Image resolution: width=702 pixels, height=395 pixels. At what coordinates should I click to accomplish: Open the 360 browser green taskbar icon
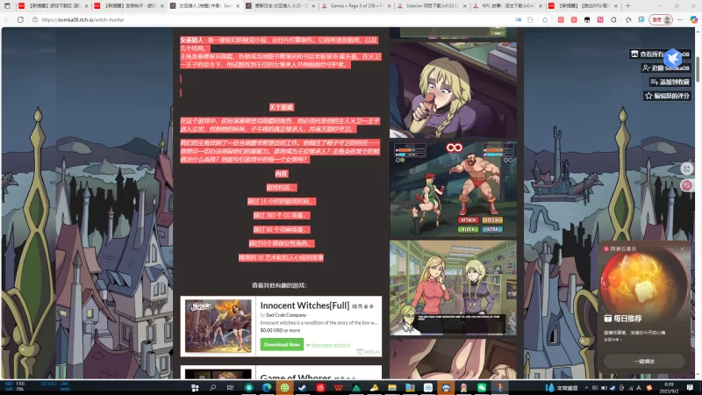coord(284,388)
